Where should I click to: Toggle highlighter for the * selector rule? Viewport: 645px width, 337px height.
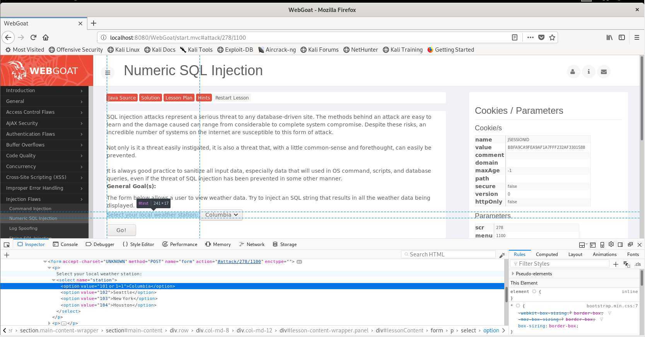[x=518, y=306]
